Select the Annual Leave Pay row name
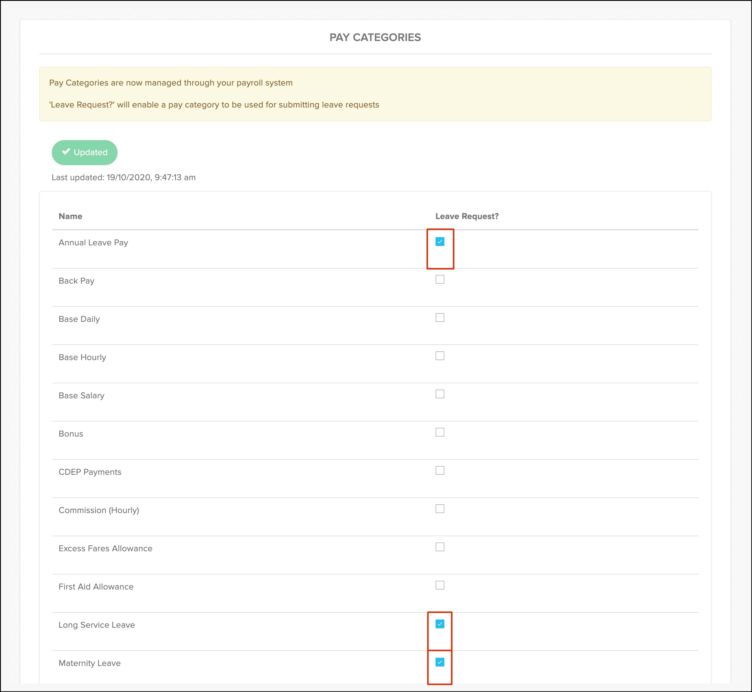 pyautogui.click(x=93, y=243)
